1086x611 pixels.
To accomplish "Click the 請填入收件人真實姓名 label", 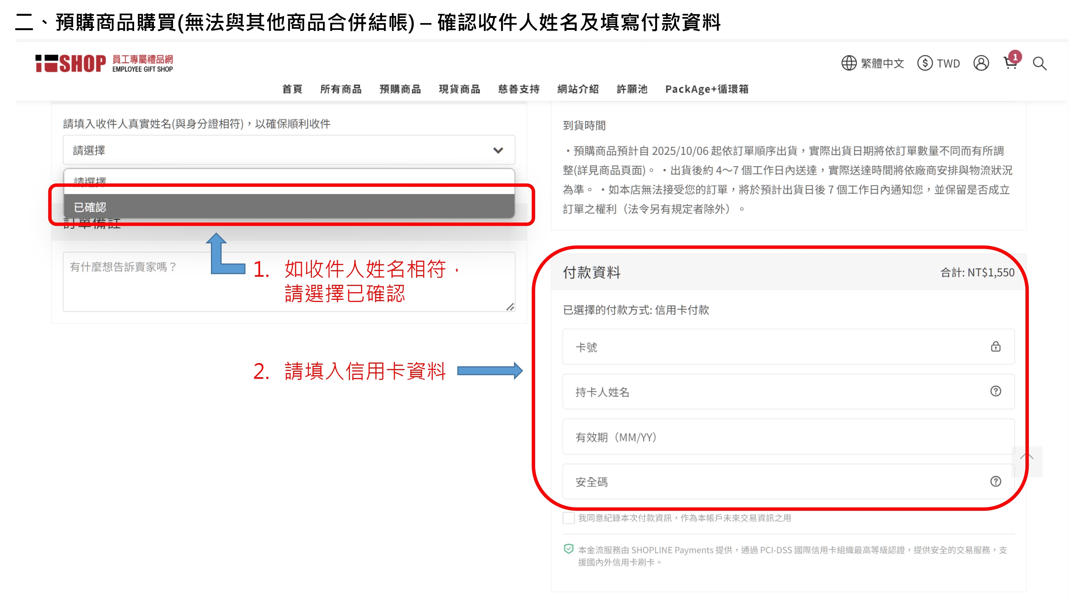I will coord(197,124).
